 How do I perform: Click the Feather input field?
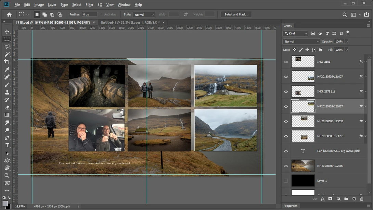click(89, 14)
